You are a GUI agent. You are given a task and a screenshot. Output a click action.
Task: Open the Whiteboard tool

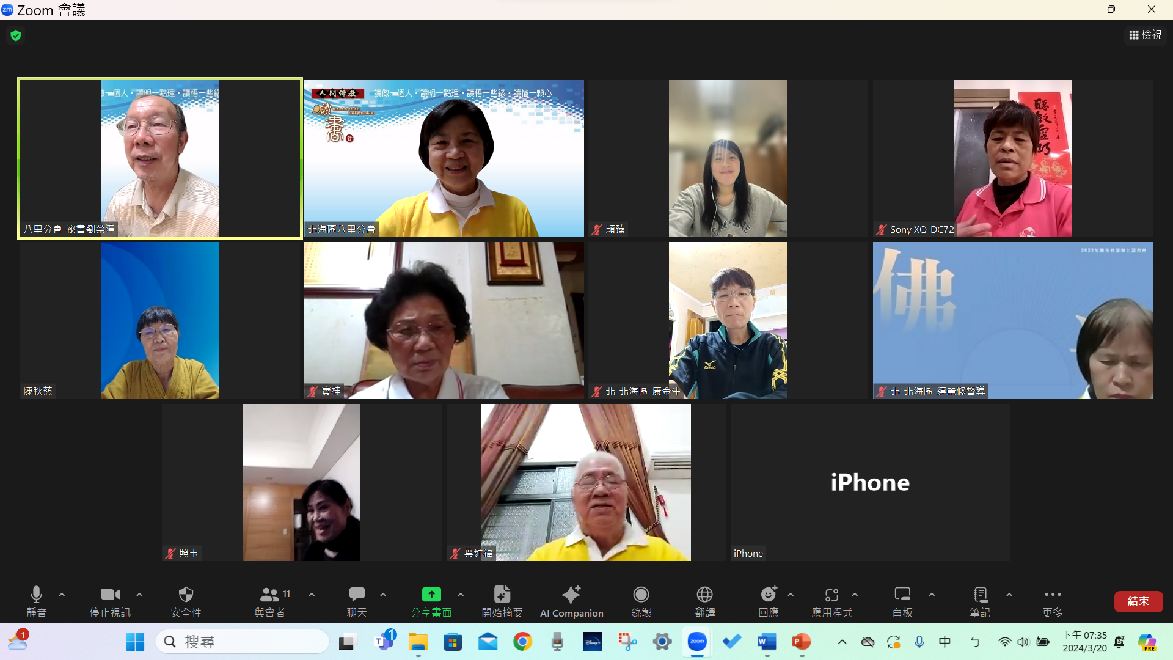[902, 595]
